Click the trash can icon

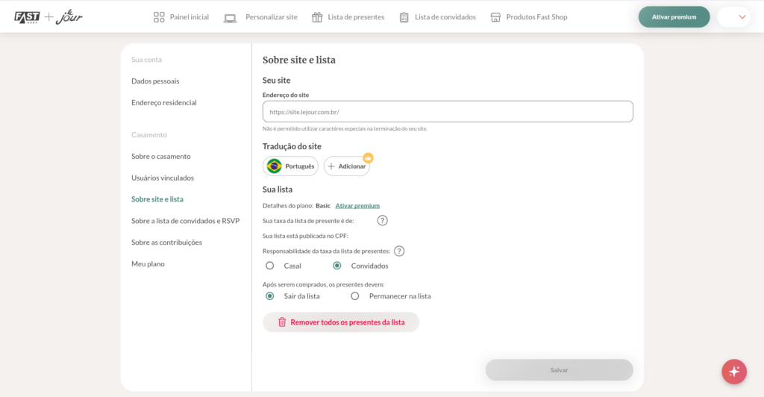281,322
